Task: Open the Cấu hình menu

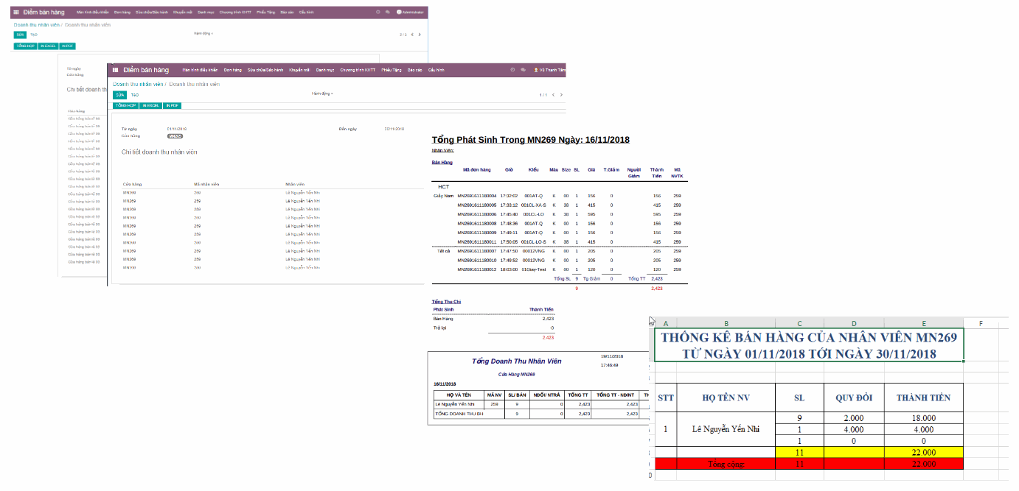Action: click(x=436, y=71)
